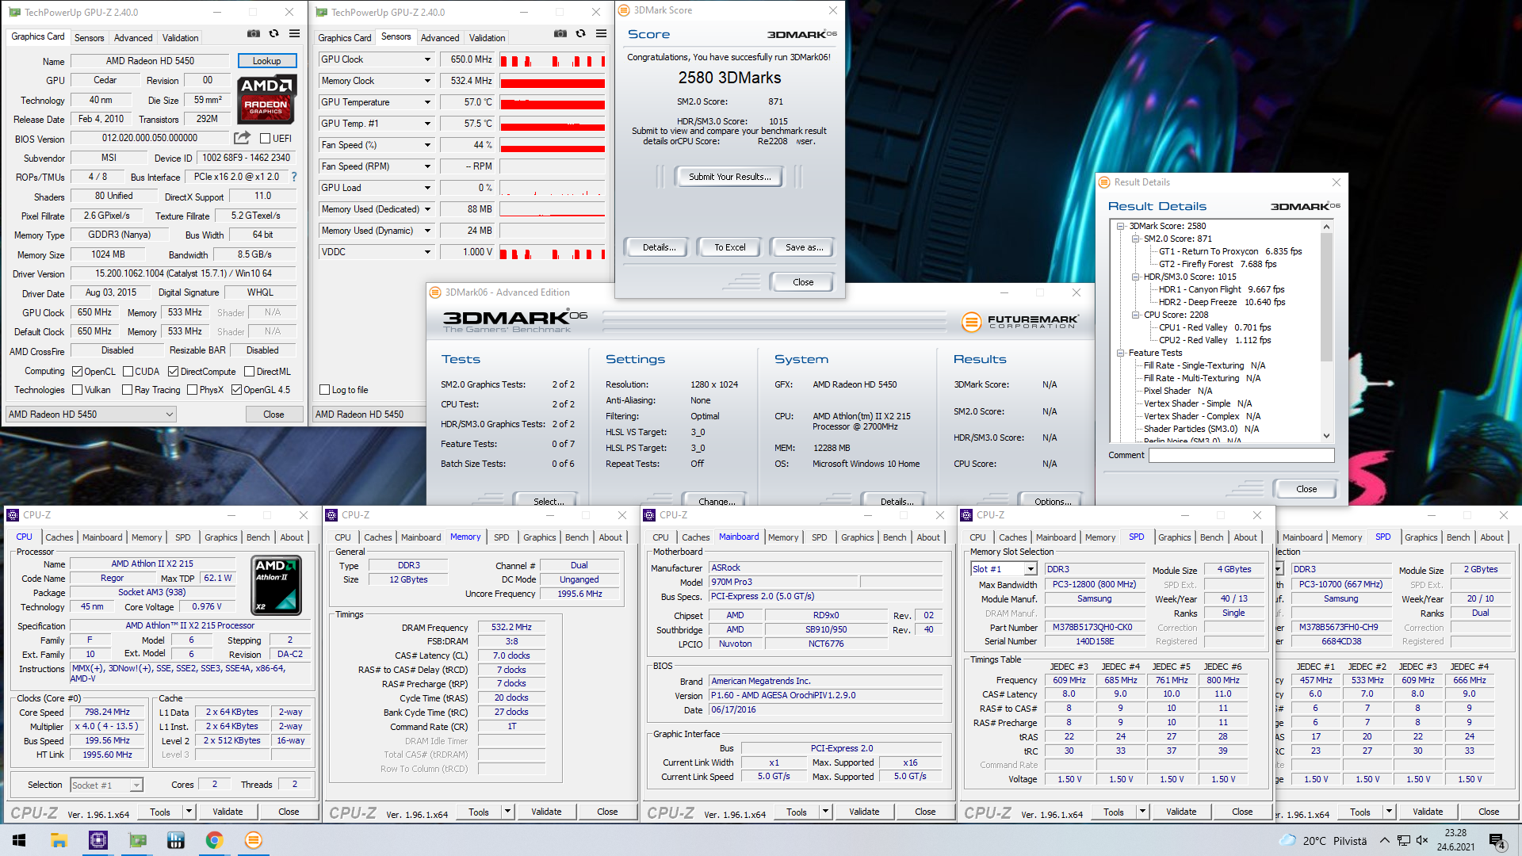The width and height of the screenshot is (1522, 856).
Task: Click AMD Athlon II logo in CPU-Z
Action: click(276, 586)
